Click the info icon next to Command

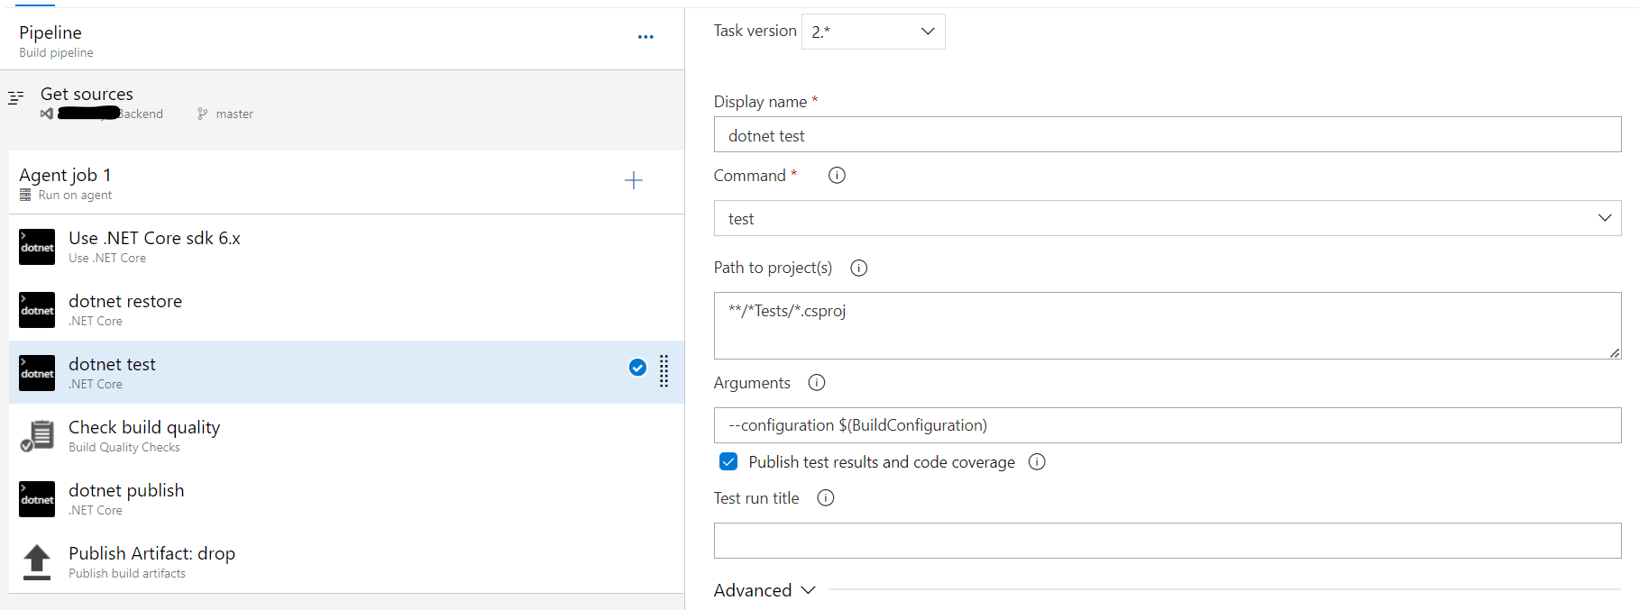click(x=837, y=176)
